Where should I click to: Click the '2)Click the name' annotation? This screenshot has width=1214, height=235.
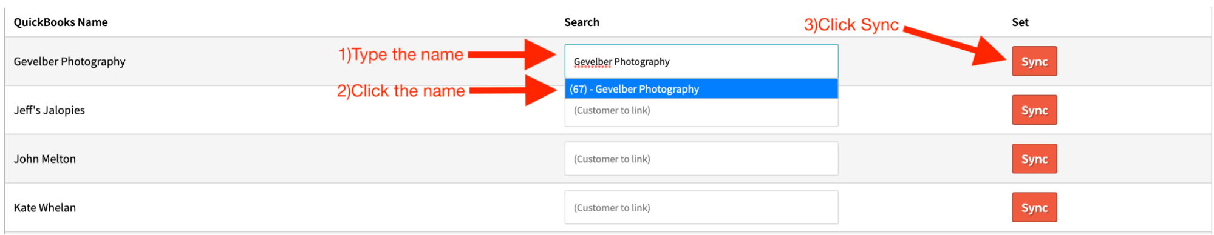[401, 91]
